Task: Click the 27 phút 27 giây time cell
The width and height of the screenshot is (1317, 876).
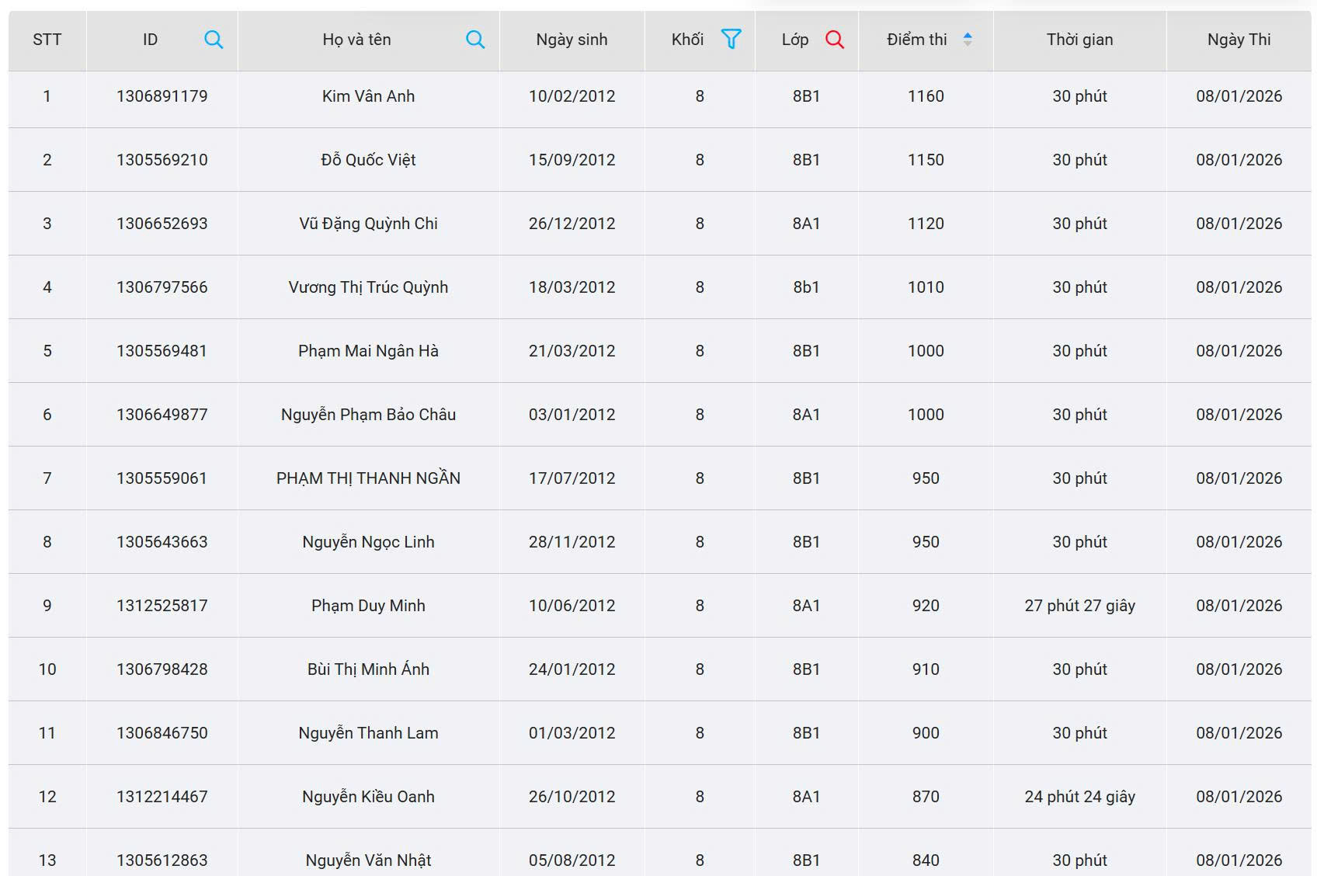Action: (x=1079, y=606)
